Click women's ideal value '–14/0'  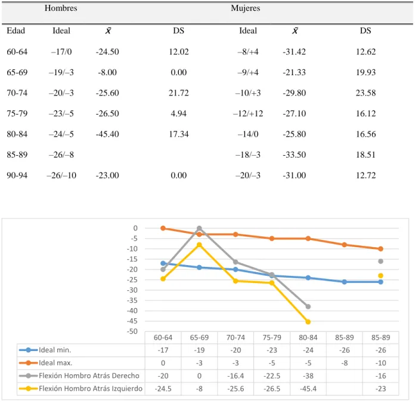248,134
